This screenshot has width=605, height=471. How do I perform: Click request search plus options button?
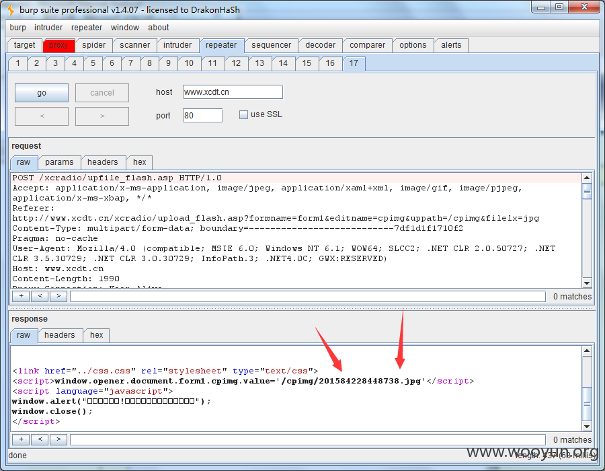pos(21,296)
